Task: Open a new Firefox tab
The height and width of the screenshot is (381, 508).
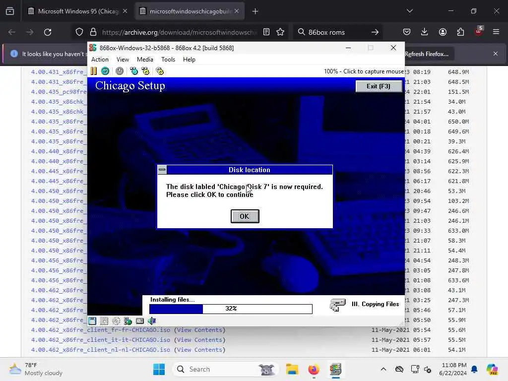Action: coord(255,11)
